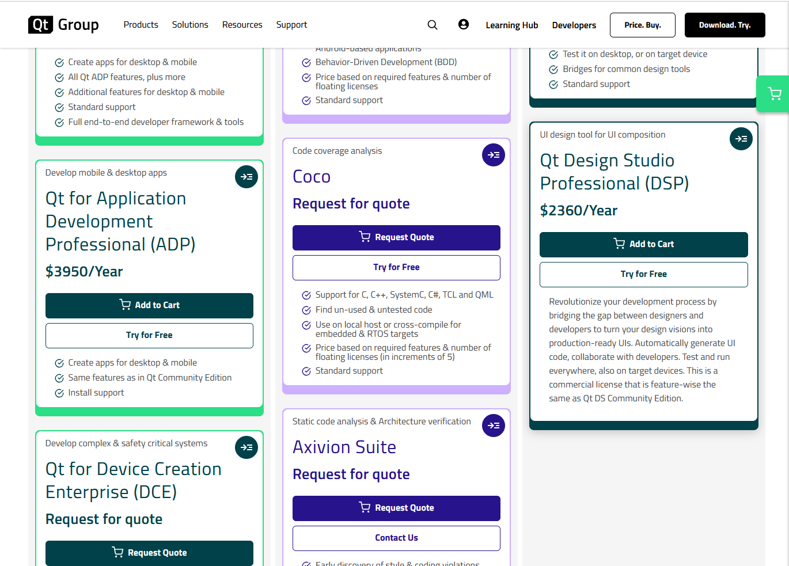Open the Solutions menu
This screenshot has height=566, width=789.
click(190, 25)
